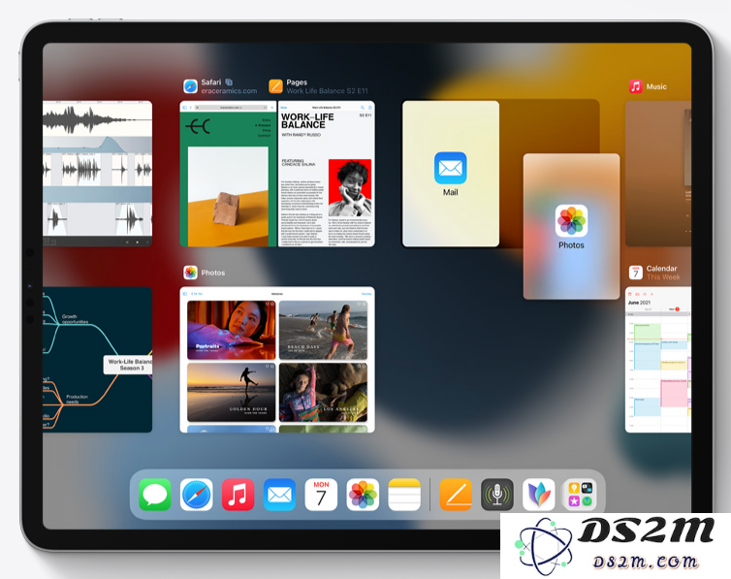This screenshot has width=731, height=579.
Task: Select the Production needs mind map branch
Action: 77,399
